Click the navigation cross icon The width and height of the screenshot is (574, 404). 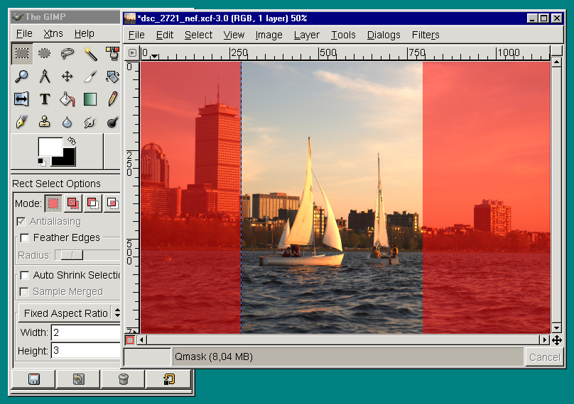point(557,340)
